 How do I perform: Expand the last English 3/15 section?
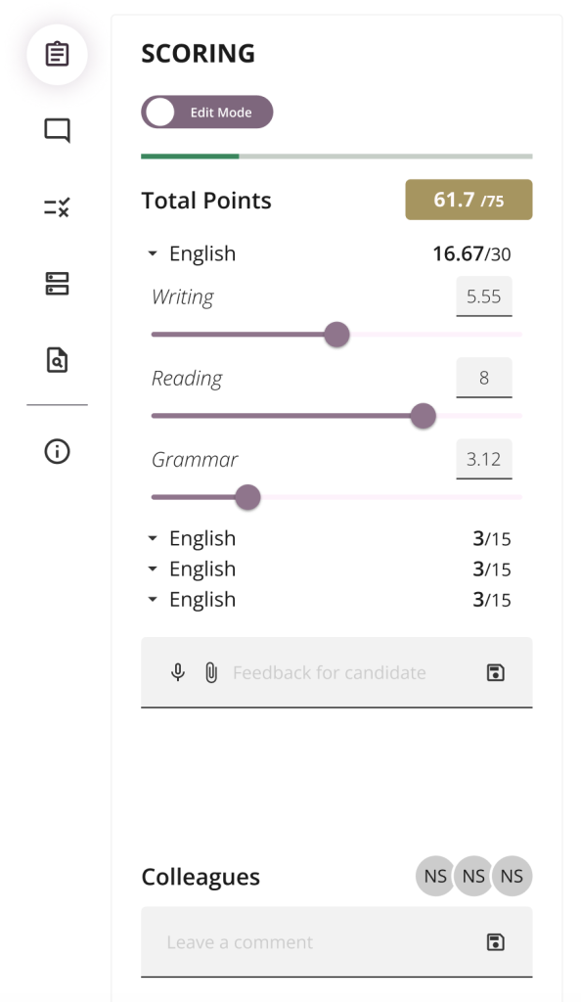152,600
